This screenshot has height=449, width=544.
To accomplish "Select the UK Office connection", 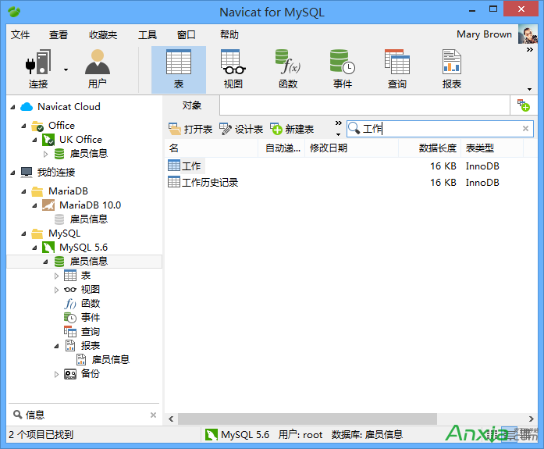I will point(80,140).
